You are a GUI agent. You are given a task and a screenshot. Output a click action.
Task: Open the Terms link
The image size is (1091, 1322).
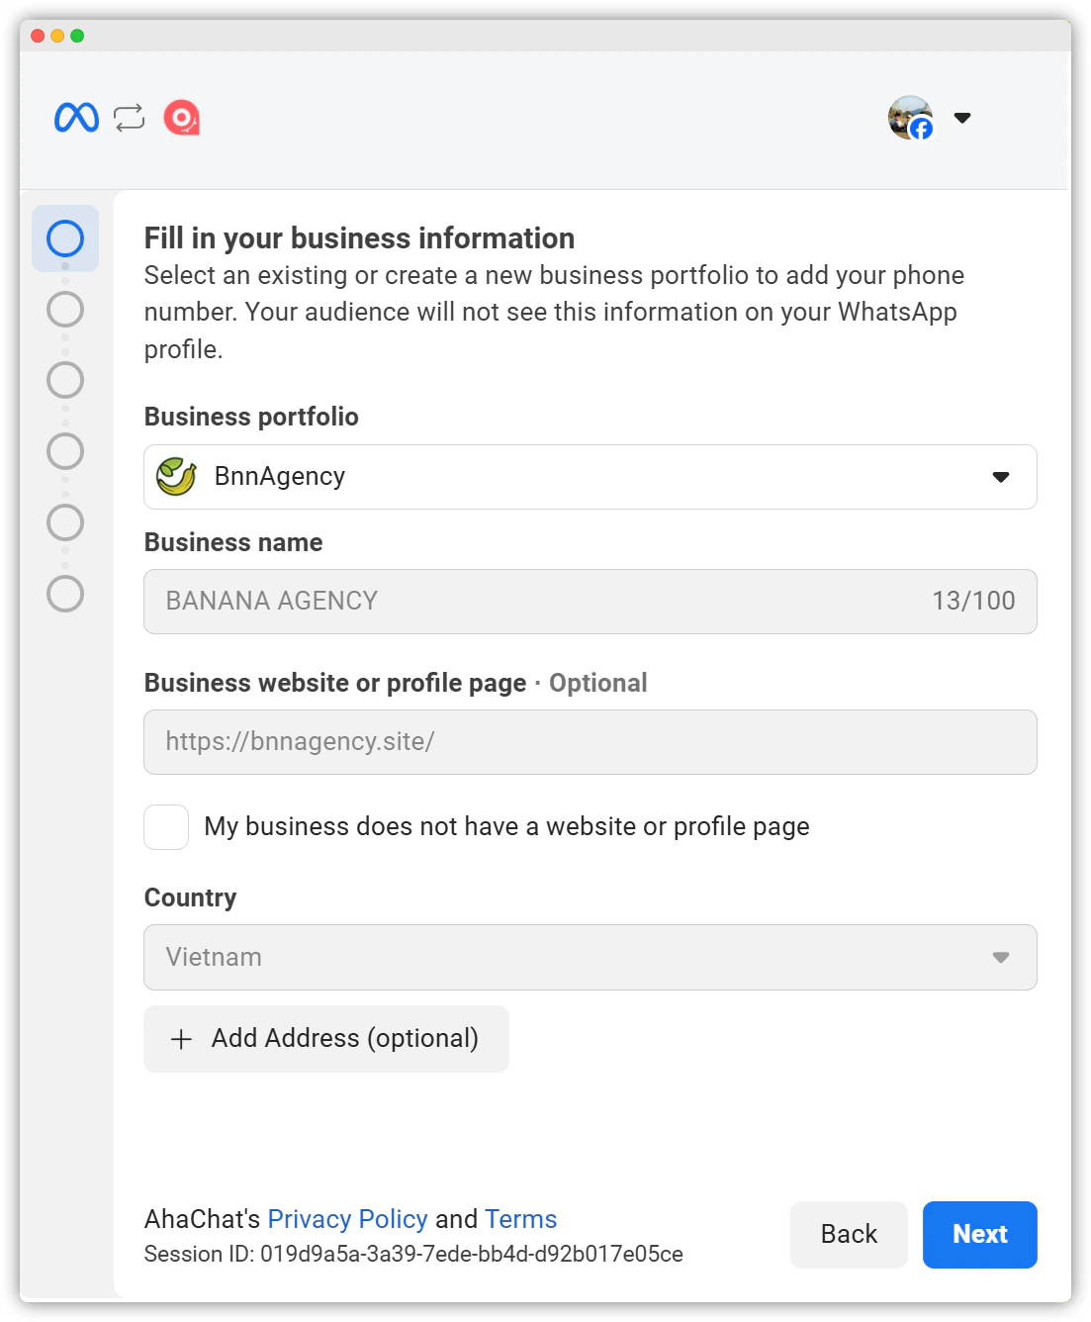pyautogui.click(x=521, y=1219)
